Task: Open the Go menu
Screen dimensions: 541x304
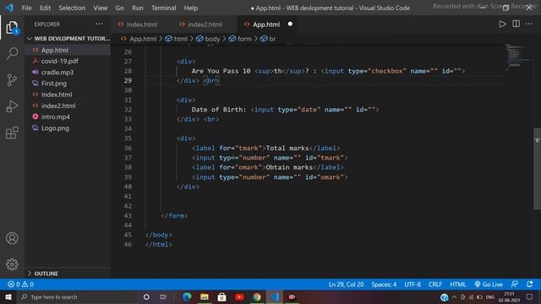Action: (119, 8)
